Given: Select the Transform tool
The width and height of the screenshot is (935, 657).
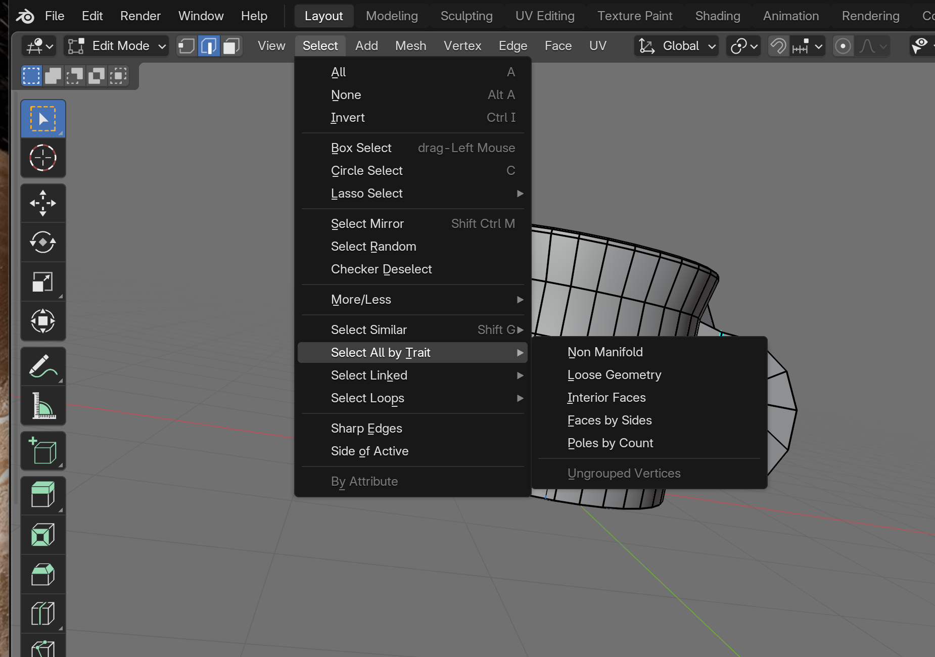Looking at the screenshot, I should pos(43,321).
